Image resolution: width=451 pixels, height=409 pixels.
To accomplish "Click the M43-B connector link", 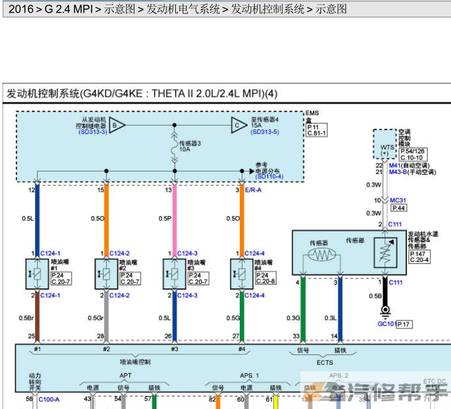I will pos(398,172).
